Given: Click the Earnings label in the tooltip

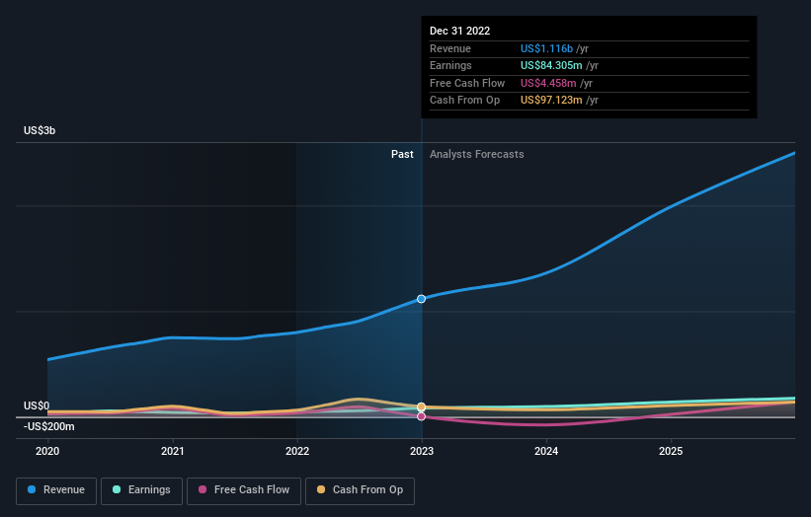Looking at the screenshot, I should pyautogui.click(x=450, y=65).
